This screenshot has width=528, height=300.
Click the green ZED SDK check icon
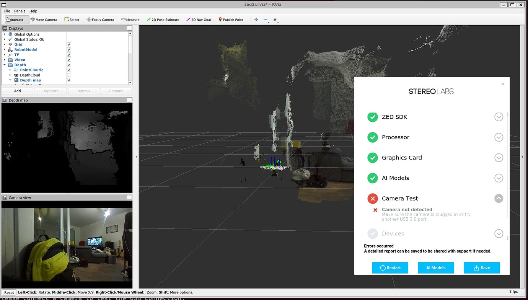click(373, 117)
